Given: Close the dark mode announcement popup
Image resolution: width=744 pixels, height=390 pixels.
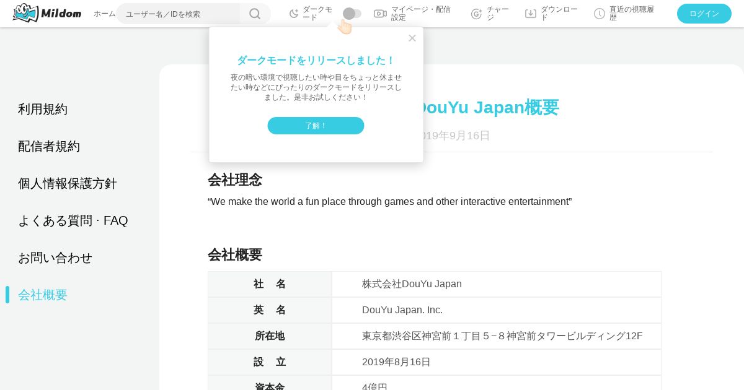Looking at the screenshot, I should [x=412, y=38].
